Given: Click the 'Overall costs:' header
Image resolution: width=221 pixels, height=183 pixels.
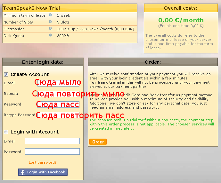Looking at the screenshot, I should click(181, 8).
